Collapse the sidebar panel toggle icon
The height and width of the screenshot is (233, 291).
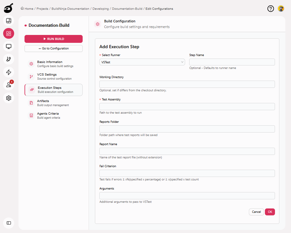point(9,223)
